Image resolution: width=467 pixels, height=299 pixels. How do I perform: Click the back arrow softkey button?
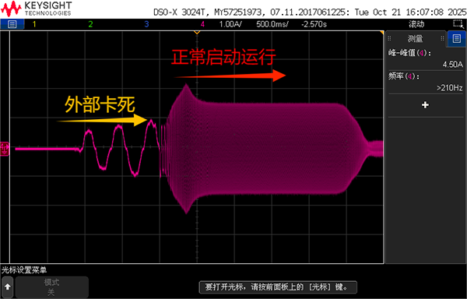click(x=8, y=287)
